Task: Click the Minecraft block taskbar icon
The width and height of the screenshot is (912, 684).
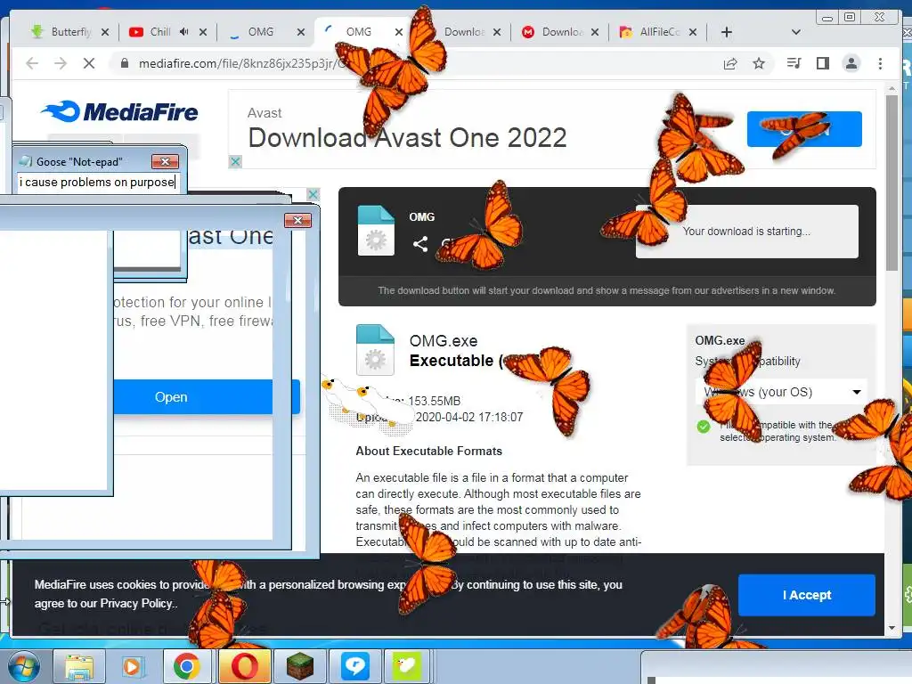Action: (299, 666)
